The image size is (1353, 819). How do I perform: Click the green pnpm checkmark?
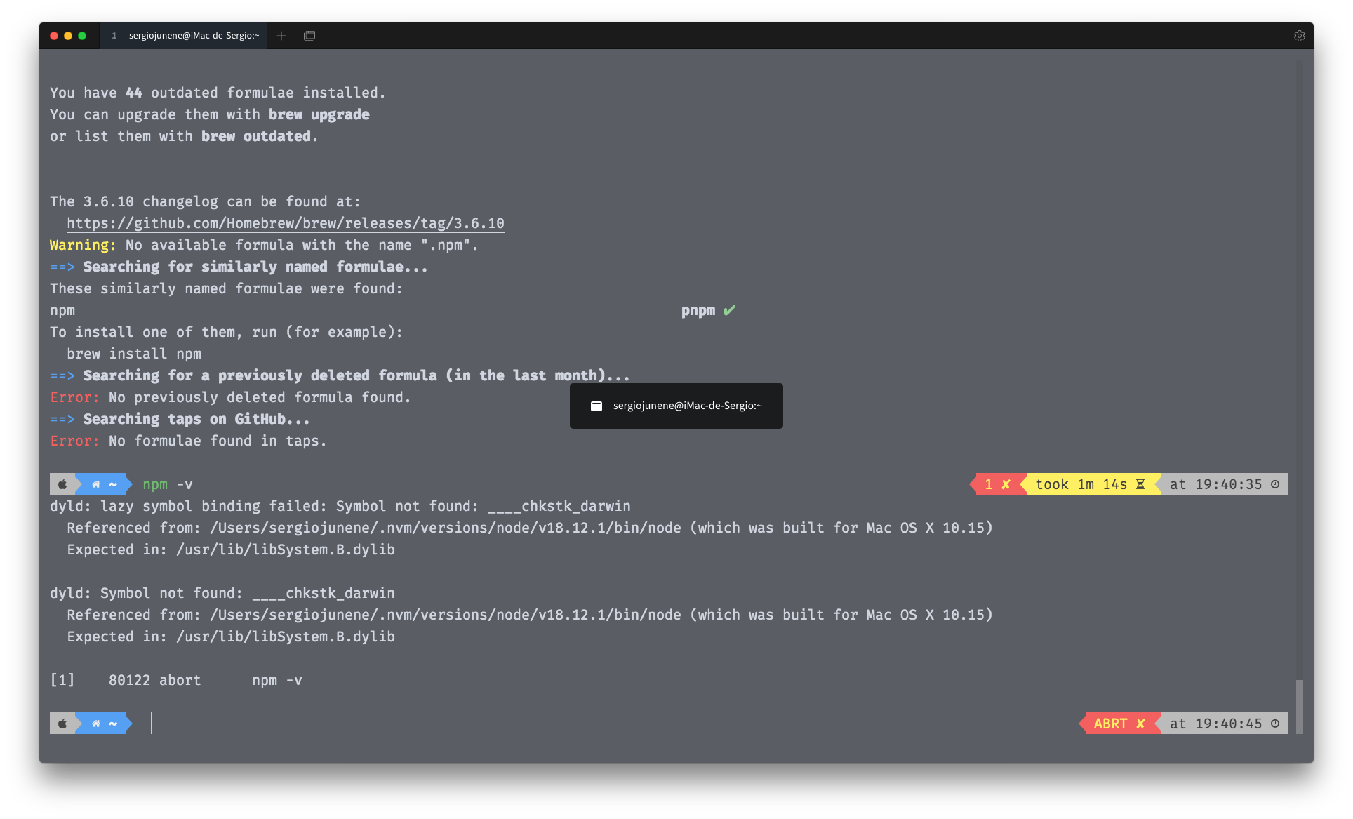[730, 310]
